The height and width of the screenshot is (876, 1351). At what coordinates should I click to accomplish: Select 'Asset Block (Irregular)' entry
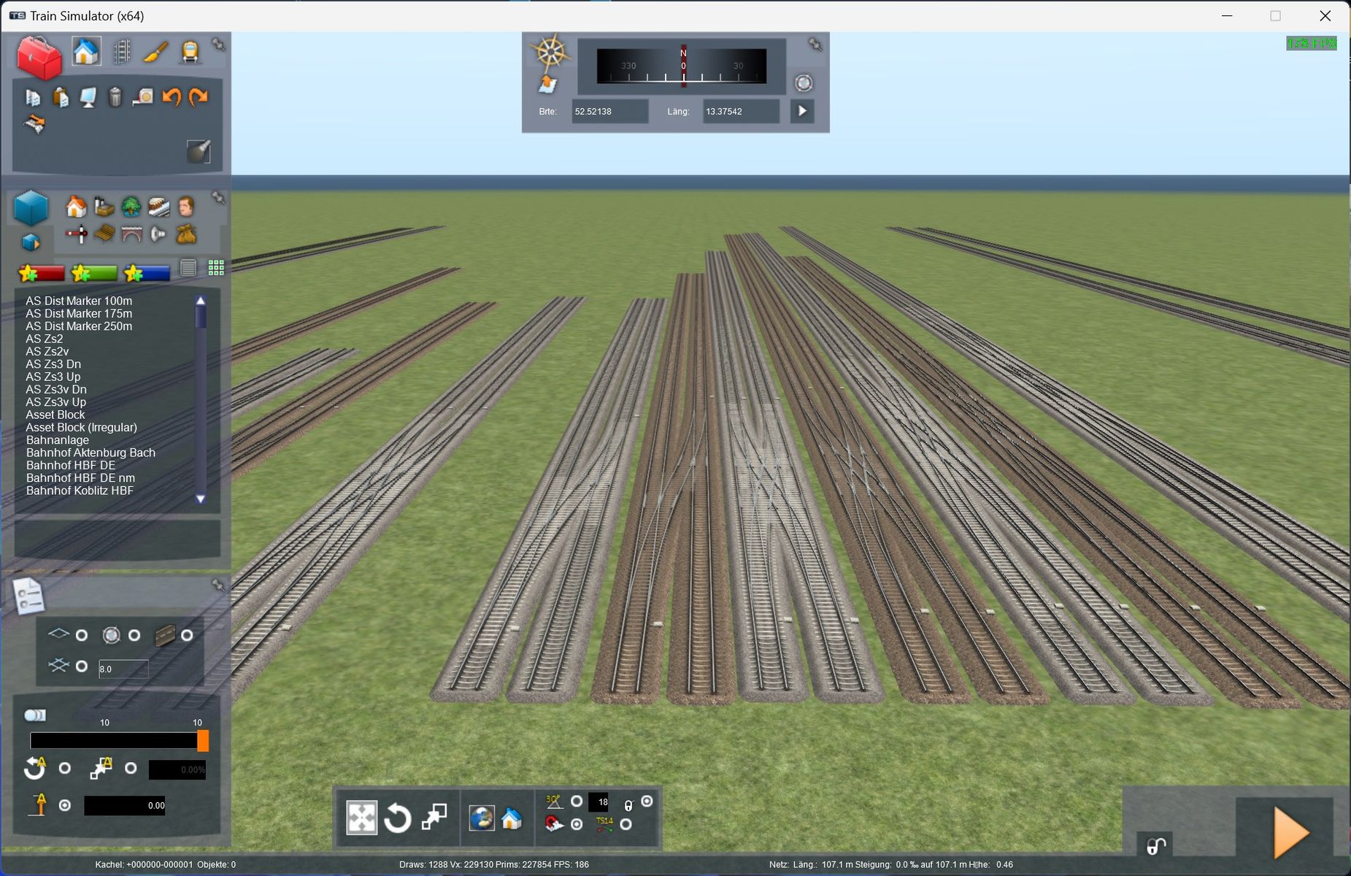click(x=81, y=427)
